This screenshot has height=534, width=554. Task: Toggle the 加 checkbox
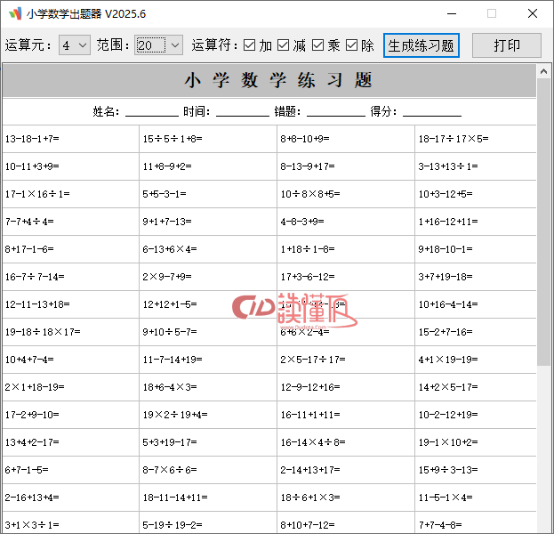pyautogui.click(x=250, y=45)
